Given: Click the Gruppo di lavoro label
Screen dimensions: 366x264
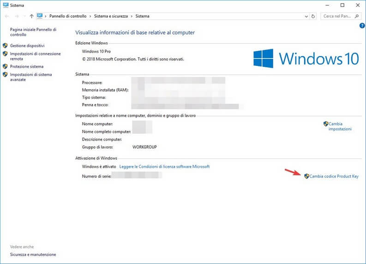Looking at the screenshot, I should click(97, 147).
